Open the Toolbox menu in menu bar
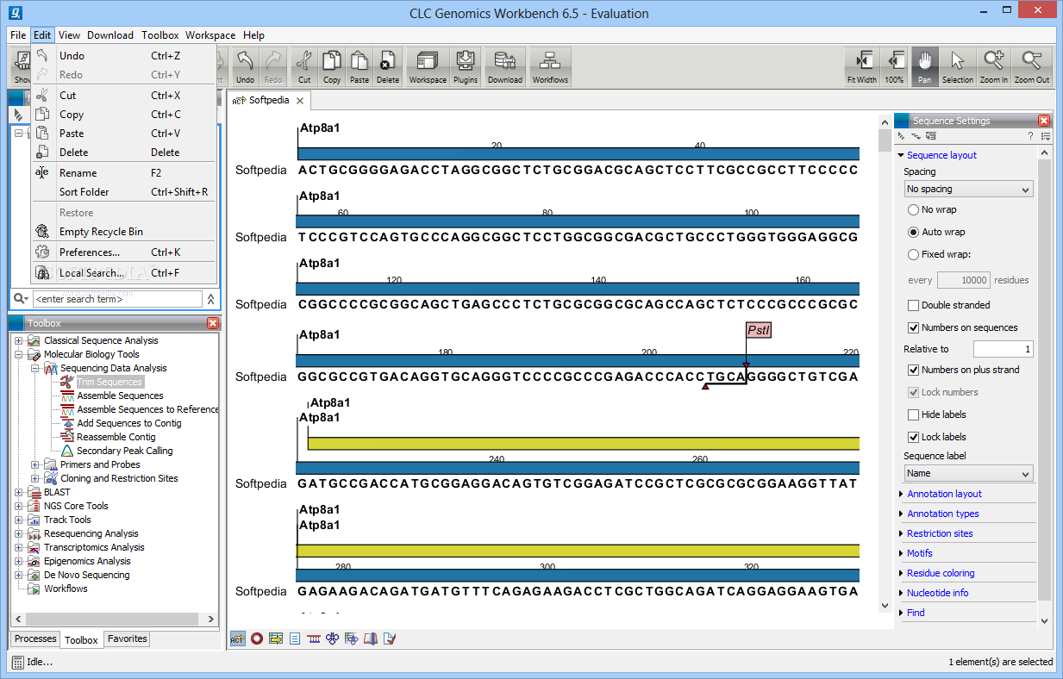Image resolution: width=1063 pixels, height=679 pixels. 159,35
